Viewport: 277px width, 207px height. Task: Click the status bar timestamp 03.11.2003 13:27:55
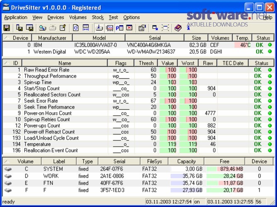pos(230,202)
